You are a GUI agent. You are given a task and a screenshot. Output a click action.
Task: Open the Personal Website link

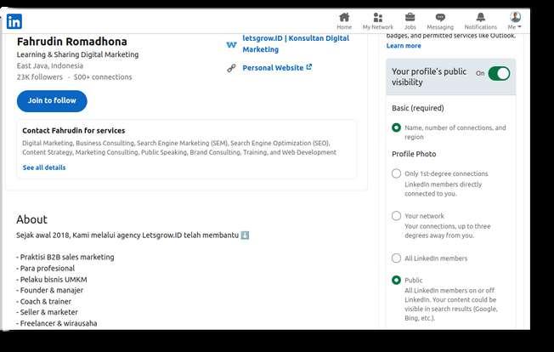273,67
